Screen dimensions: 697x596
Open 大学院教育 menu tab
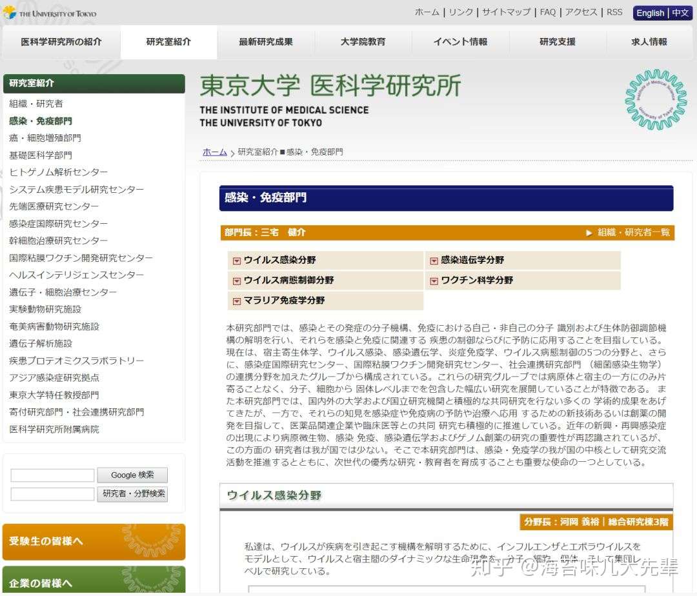point(363,42)
